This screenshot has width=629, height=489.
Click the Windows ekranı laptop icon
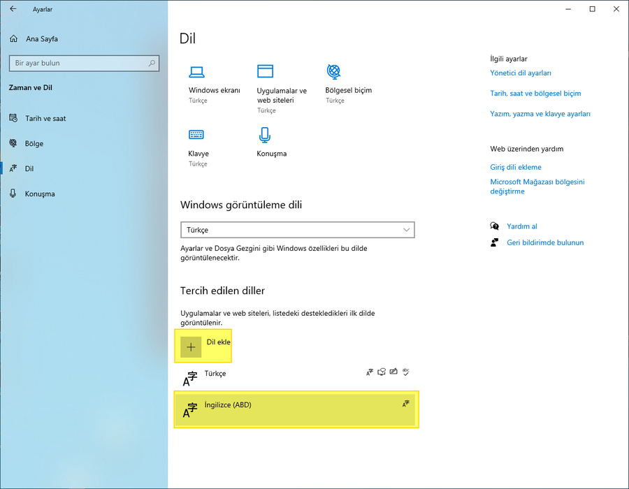[196, 72]
